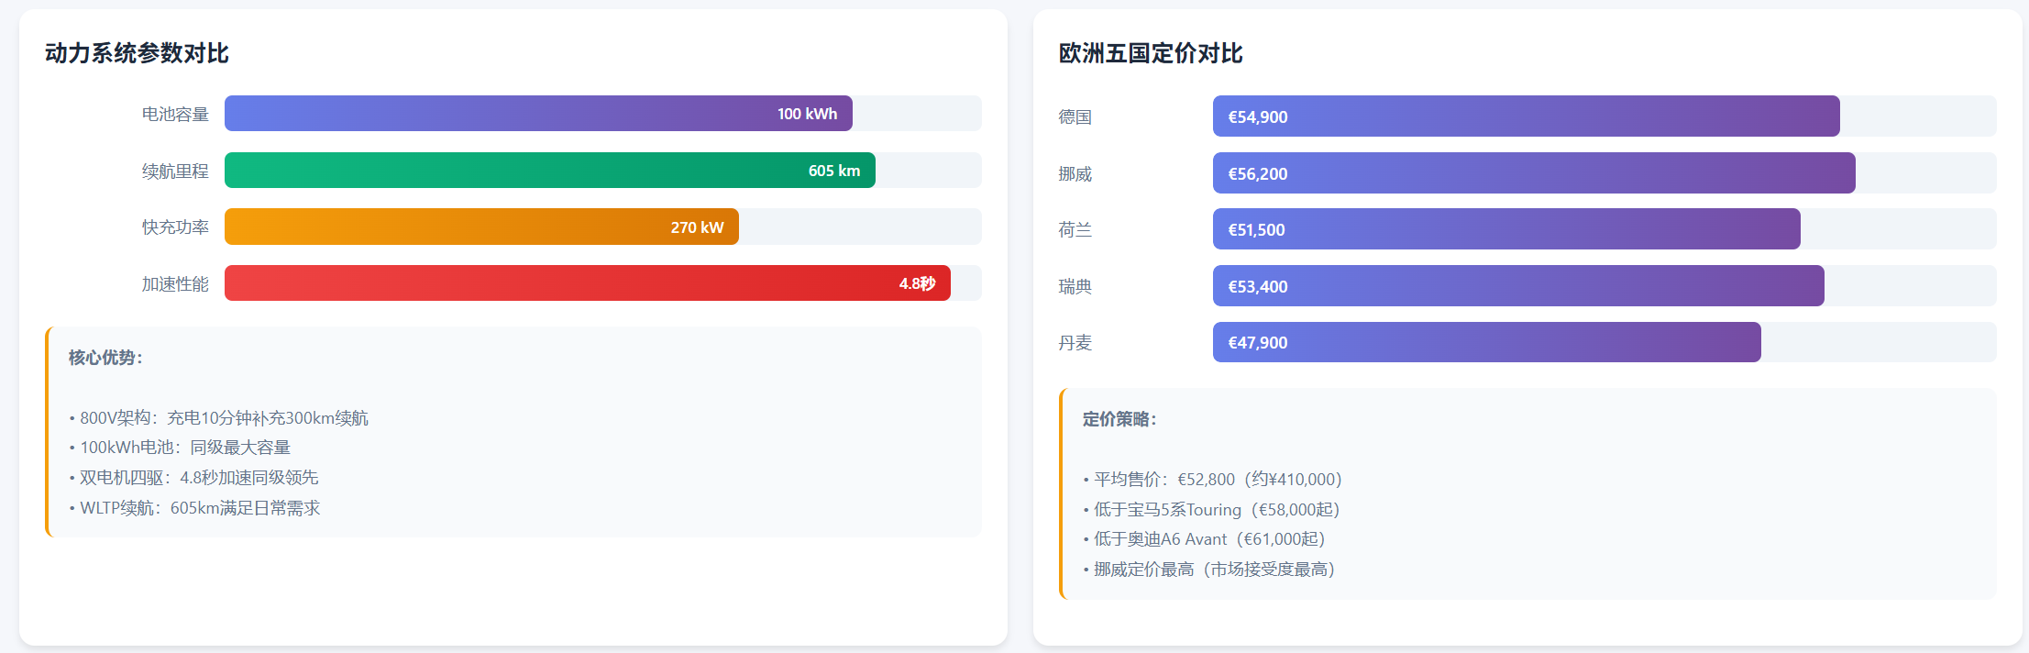Select the 丹麦 €47,900 price bar
The image size is (2029, 653).
[x=1486, y=342]
